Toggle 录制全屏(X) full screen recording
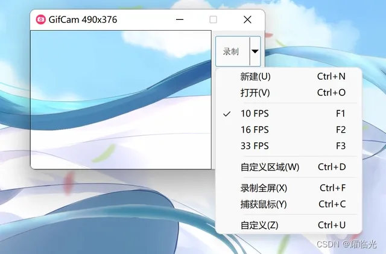Viewport: 386px width, 254px height. coord(288,188)
